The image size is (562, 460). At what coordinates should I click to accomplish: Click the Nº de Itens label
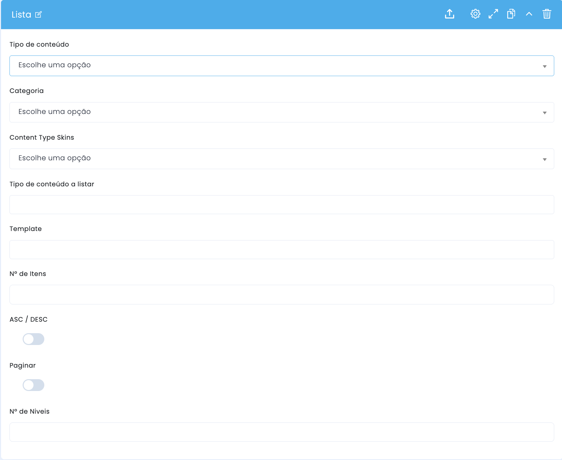click(28, 274)
